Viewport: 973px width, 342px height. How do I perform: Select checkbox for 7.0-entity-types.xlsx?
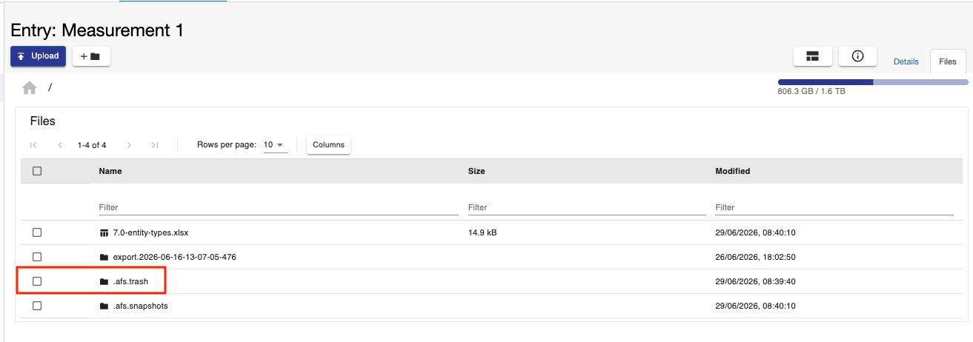(x=37, y=232)
